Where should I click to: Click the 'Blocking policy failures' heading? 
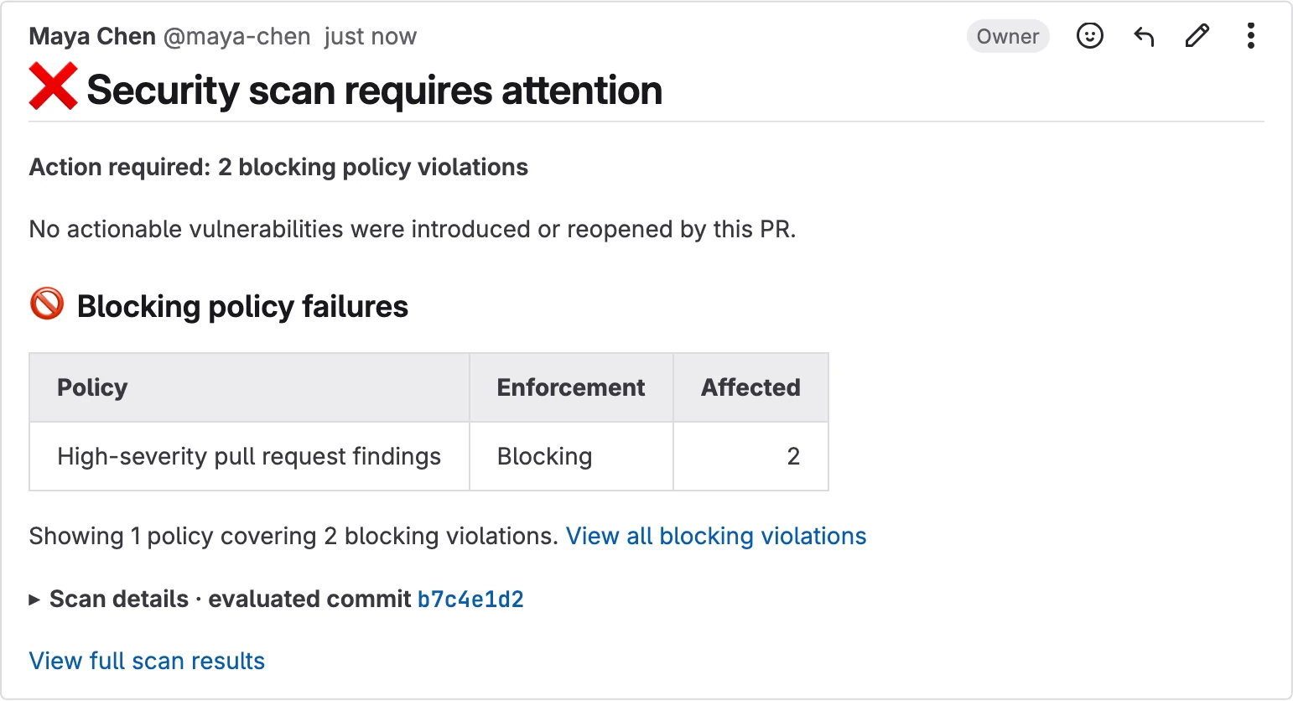coord(242,306)
